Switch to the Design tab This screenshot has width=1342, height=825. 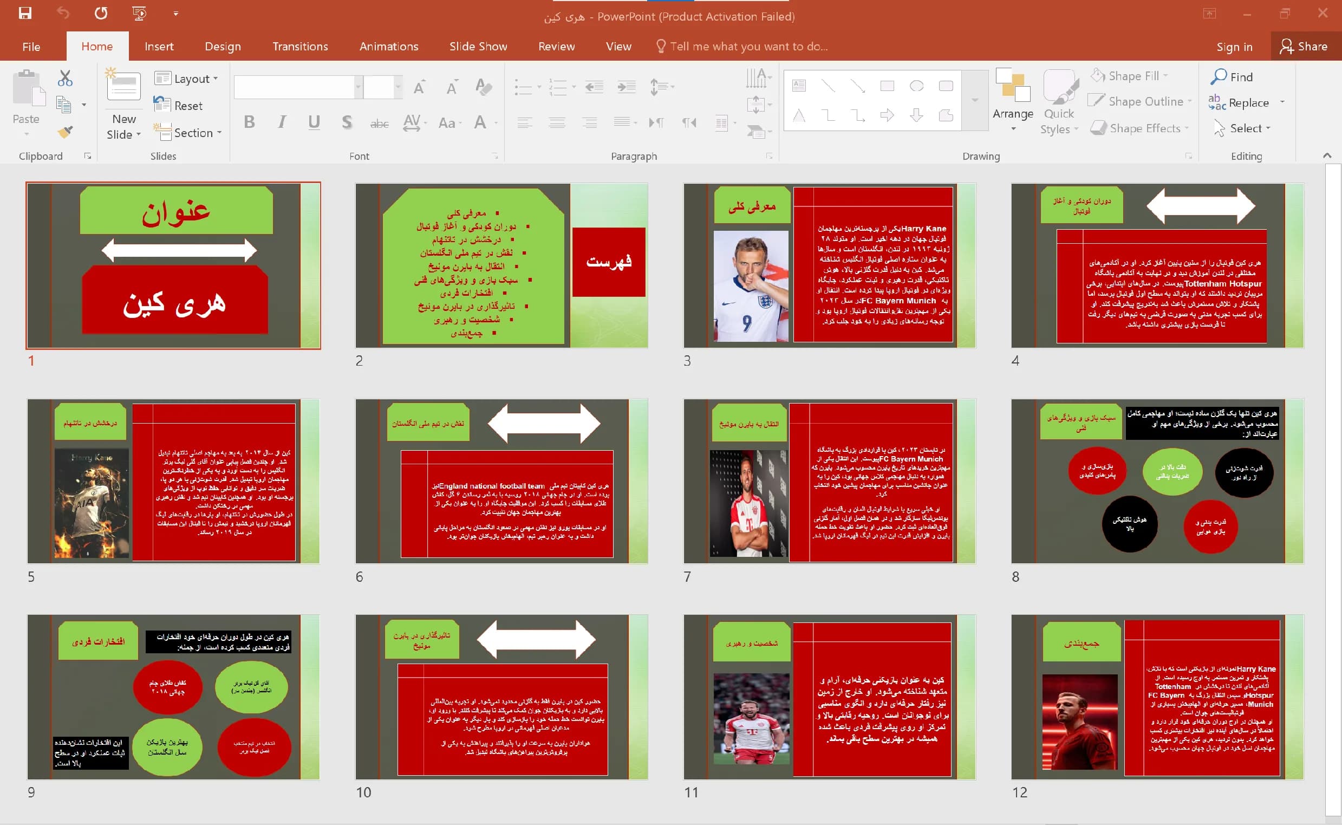[223, 47]
